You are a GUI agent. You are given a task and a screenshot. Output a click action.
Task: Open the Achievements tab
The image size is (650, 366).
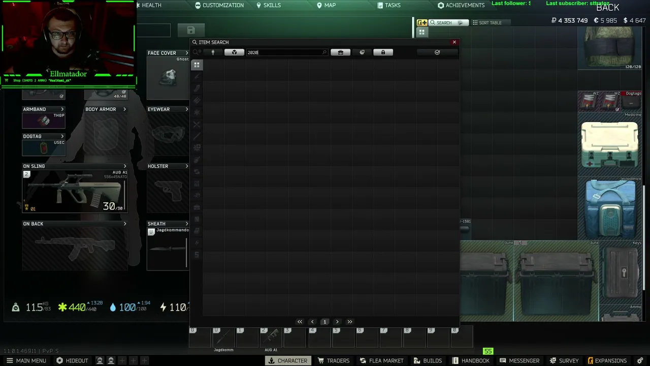click(x=461, y=5)
